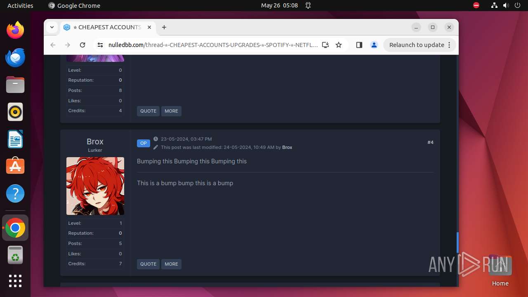Open the clock showing May 26 05:08

(279, 5)
